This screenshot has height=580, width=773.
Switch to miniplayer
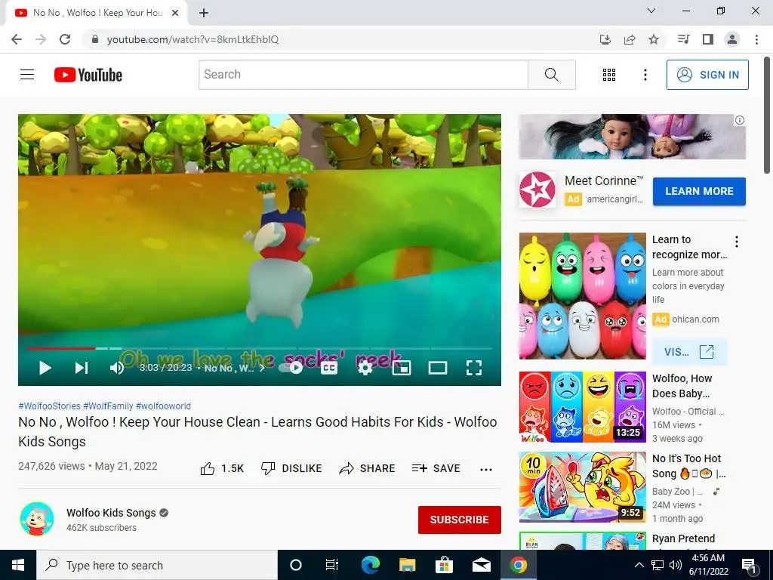[x=402, y=368]
